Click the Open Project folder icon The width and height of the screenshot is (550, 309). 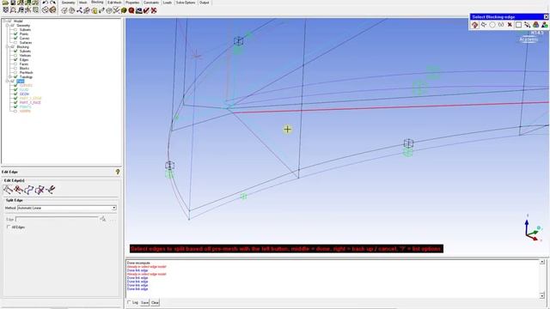[6, 3]
